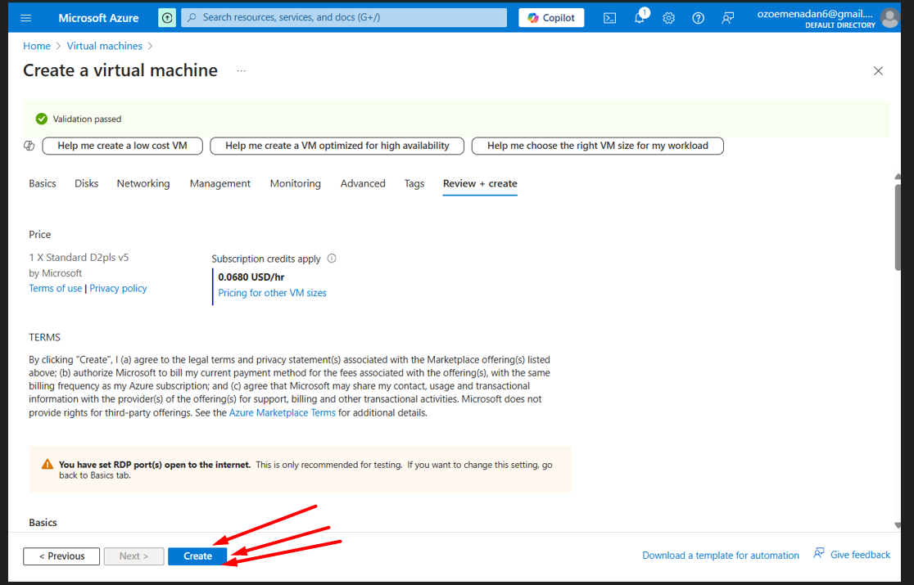Image resolution: width=914 pixels, height=585 pixels.
Task: Select the Review + create tab
Action: point(480,183)
